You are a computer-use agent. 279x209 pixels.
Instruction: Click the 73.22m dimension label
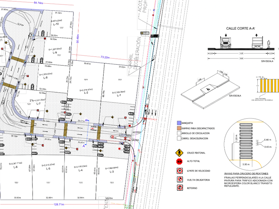click(105, 57)
